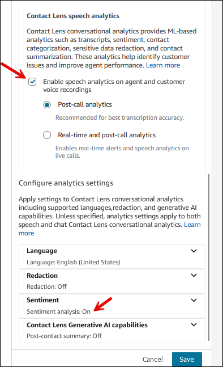Open Learn more link in speech analytics

(x=163, y=65)
